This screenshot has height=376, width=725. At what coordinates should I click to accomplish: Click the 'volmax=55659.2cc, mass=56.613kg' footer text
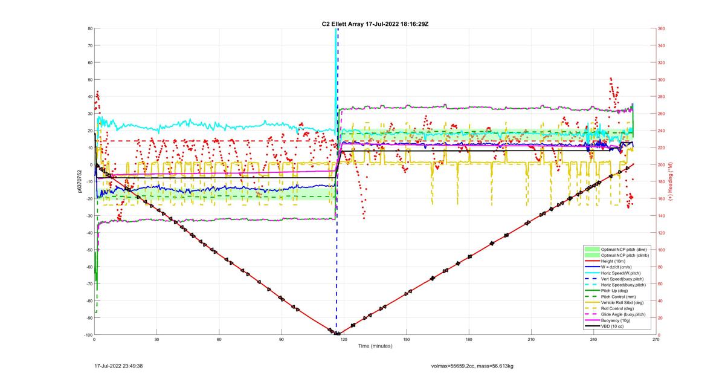click(x=472, y=366)
